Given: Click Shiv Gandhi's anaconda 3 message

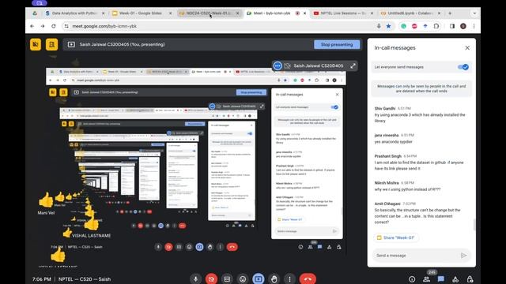Looking at the screenshot, I should [420, 118].
